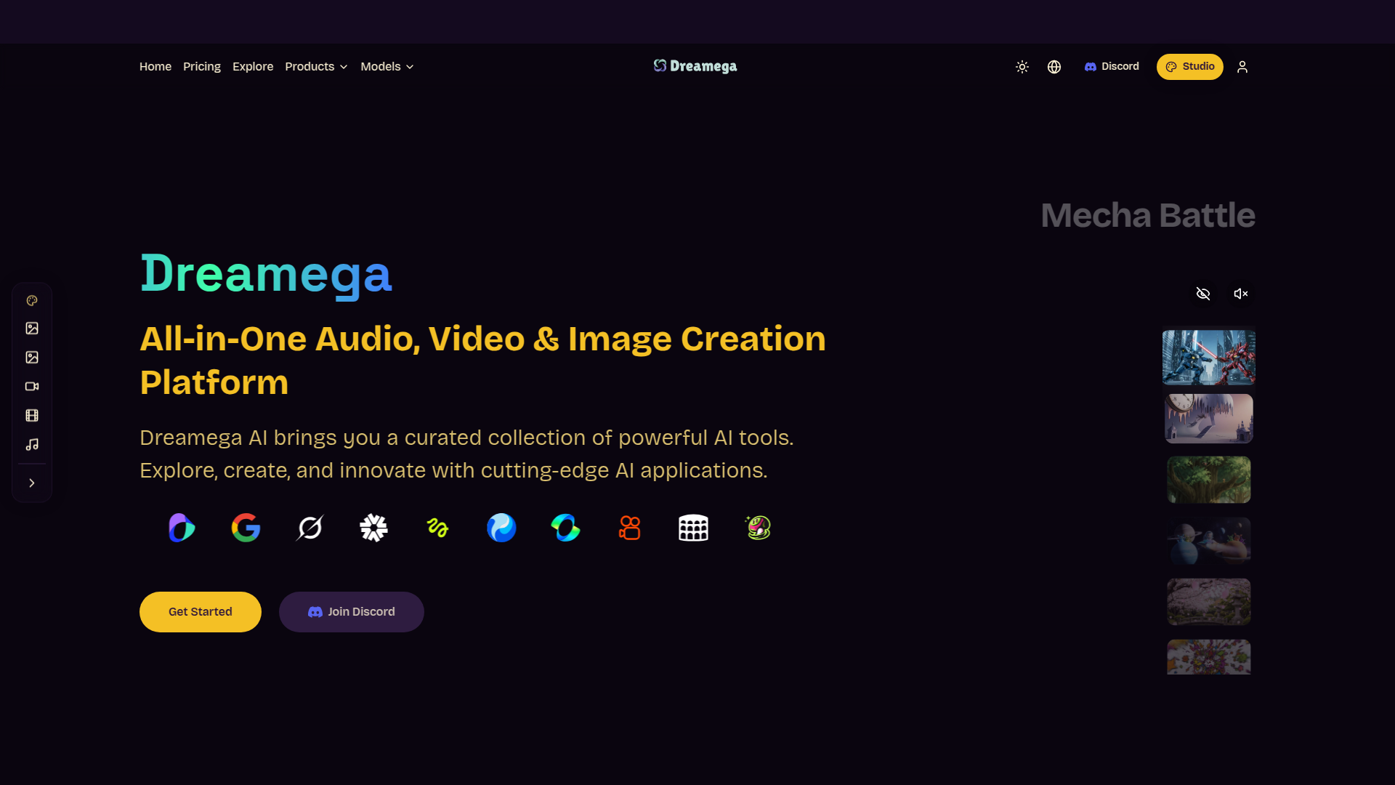1395x785 pixels.
Task: Expand the Products dropdown menu
Action: coord(316,67)
